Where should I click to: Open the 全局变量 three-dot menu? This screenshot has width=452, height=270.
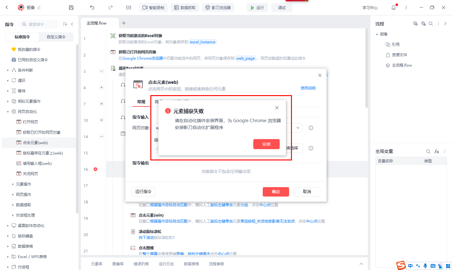click(445, 151)
